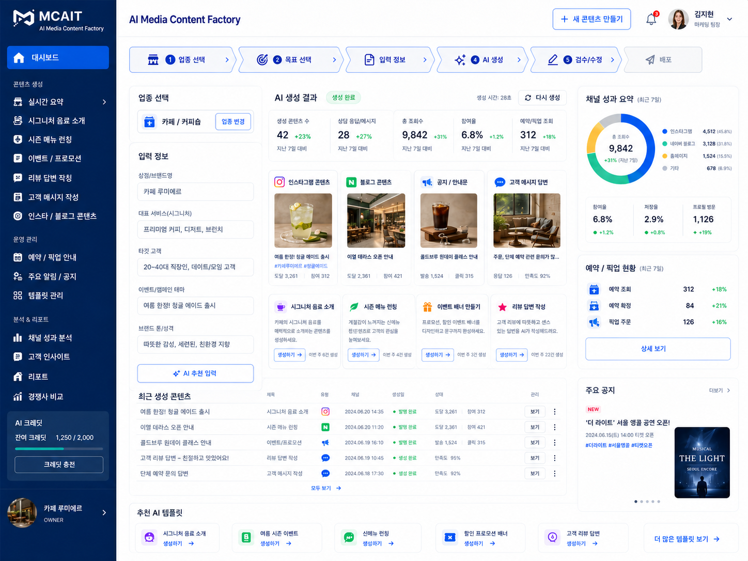The width and height of the screenshot is (748, 561).
Task: Click the 고객 리뷰 답변 template icon
Action: tap(553, 538)
